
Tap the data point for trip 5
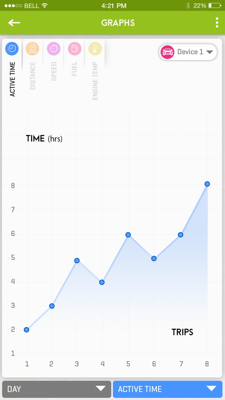(x=128, y=235)
